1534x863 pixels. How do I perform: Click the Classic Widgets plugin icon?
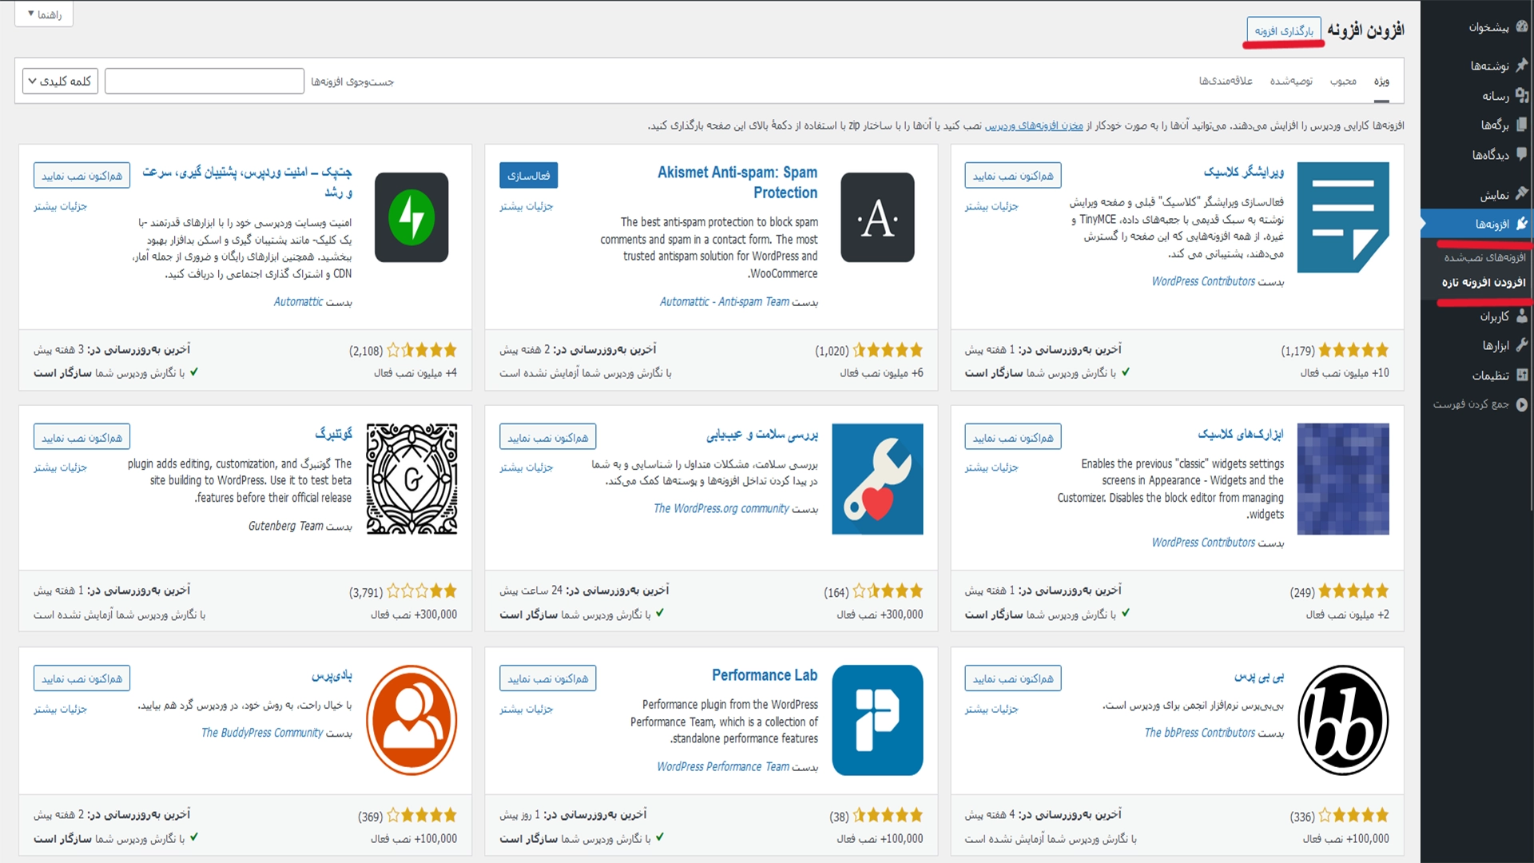[1343, 479]
